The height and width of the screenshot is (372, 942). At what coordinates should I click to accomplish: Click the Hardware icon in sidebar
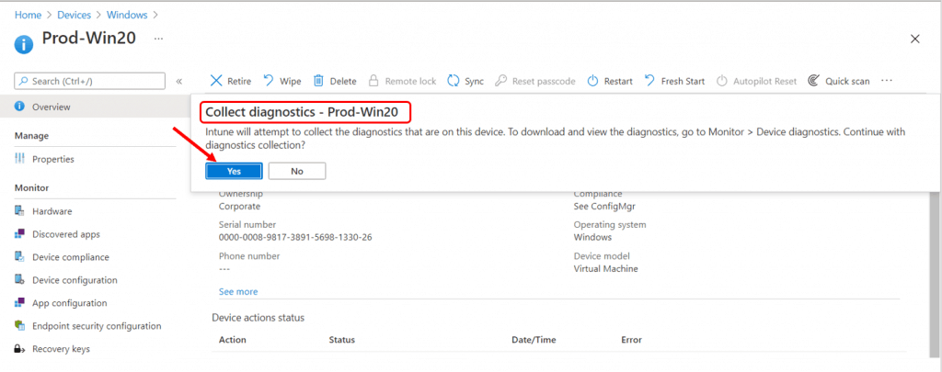coord(20,211)
